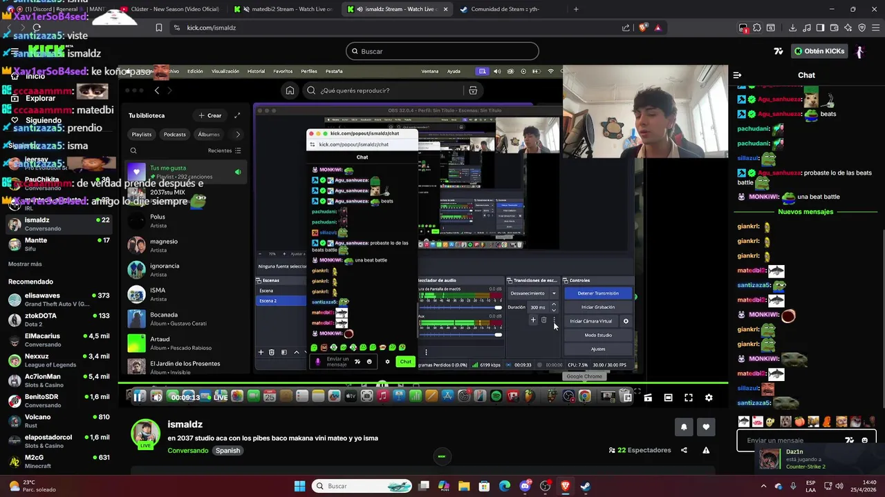Select Mantte in followed channels
This screenshot has width=885, height=497.
pyautogui.click(x=59, y=244)
